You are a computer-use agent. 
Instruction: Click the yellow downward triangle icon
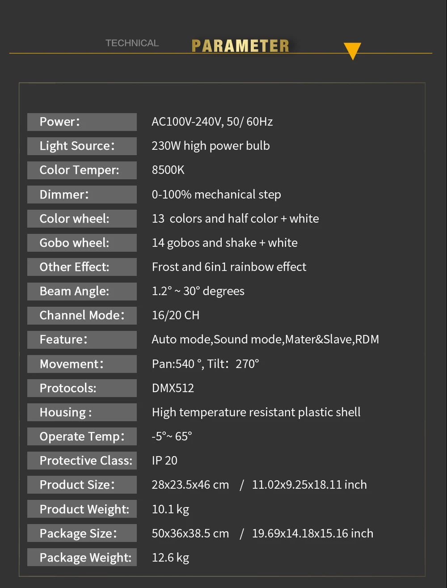point(352,51)
